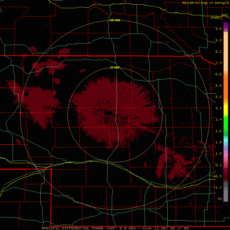Click the -0.5 value on color scale
The image size is (230, 230).
click(218, 176)
